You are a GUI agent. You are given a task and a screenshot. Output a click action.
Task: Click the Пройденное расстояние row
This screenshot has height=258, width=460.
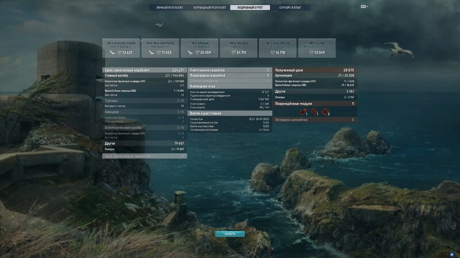coord(229,130)
